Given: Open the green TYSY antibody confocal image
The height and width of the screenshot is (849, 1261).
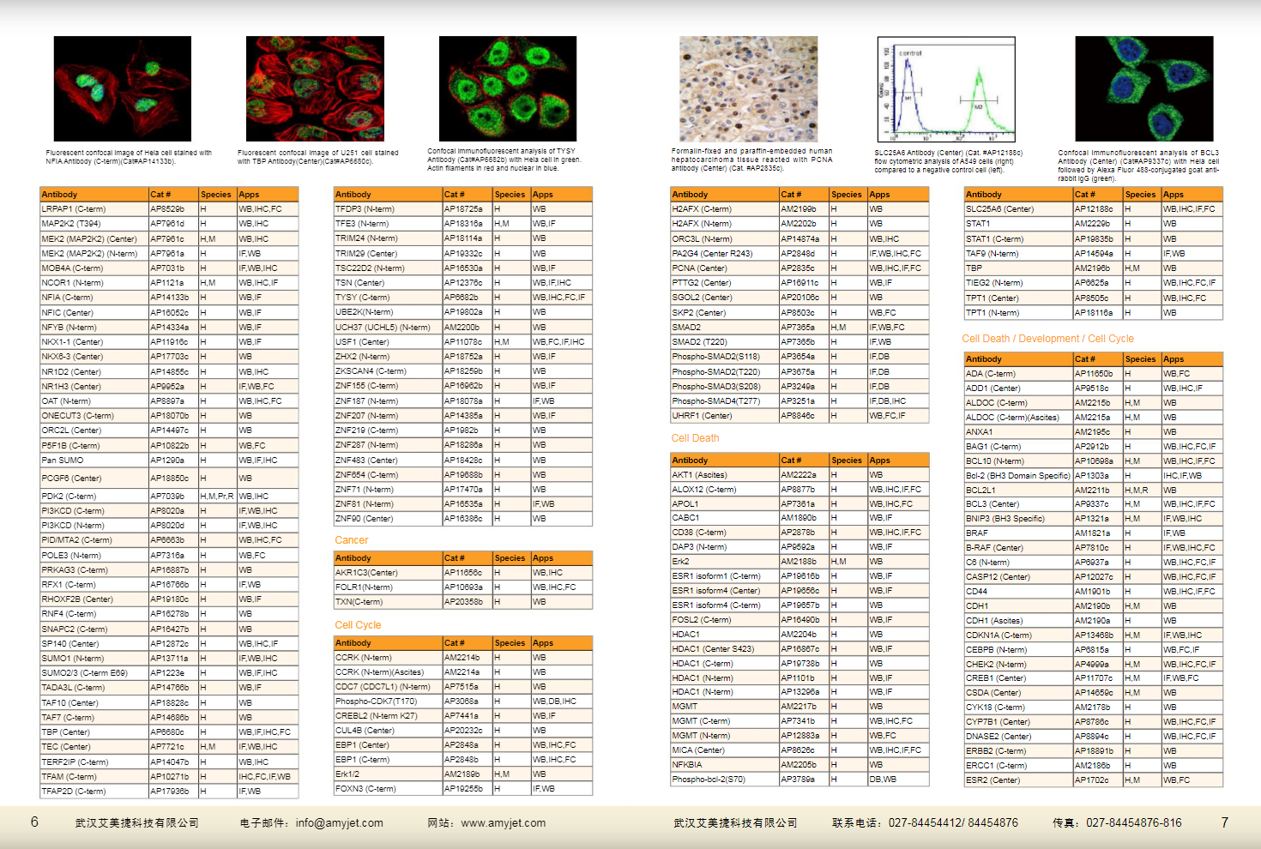Looking at the screenshot, I should pos(507,89).
